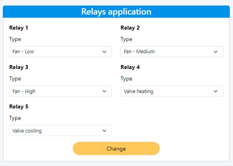
Task: Select the "Relay 4" heading label
Action: click(x=130, y=67)
